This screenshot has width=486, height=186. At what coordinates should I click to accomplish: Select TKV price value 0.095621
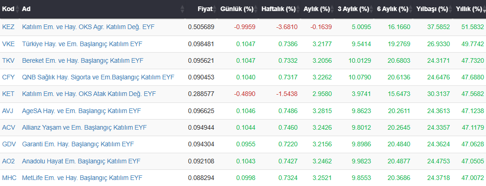(x=201, y=60)
